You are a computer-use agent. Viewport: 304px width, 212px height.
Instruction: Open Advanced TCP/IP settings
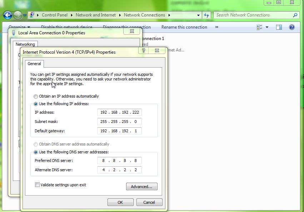click(x=141, y=186)
